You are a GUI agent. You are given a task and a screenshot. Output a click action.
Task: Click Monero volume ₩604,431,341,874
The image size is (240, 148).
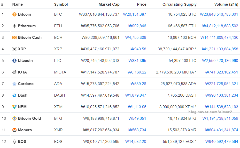click(222, 130)
